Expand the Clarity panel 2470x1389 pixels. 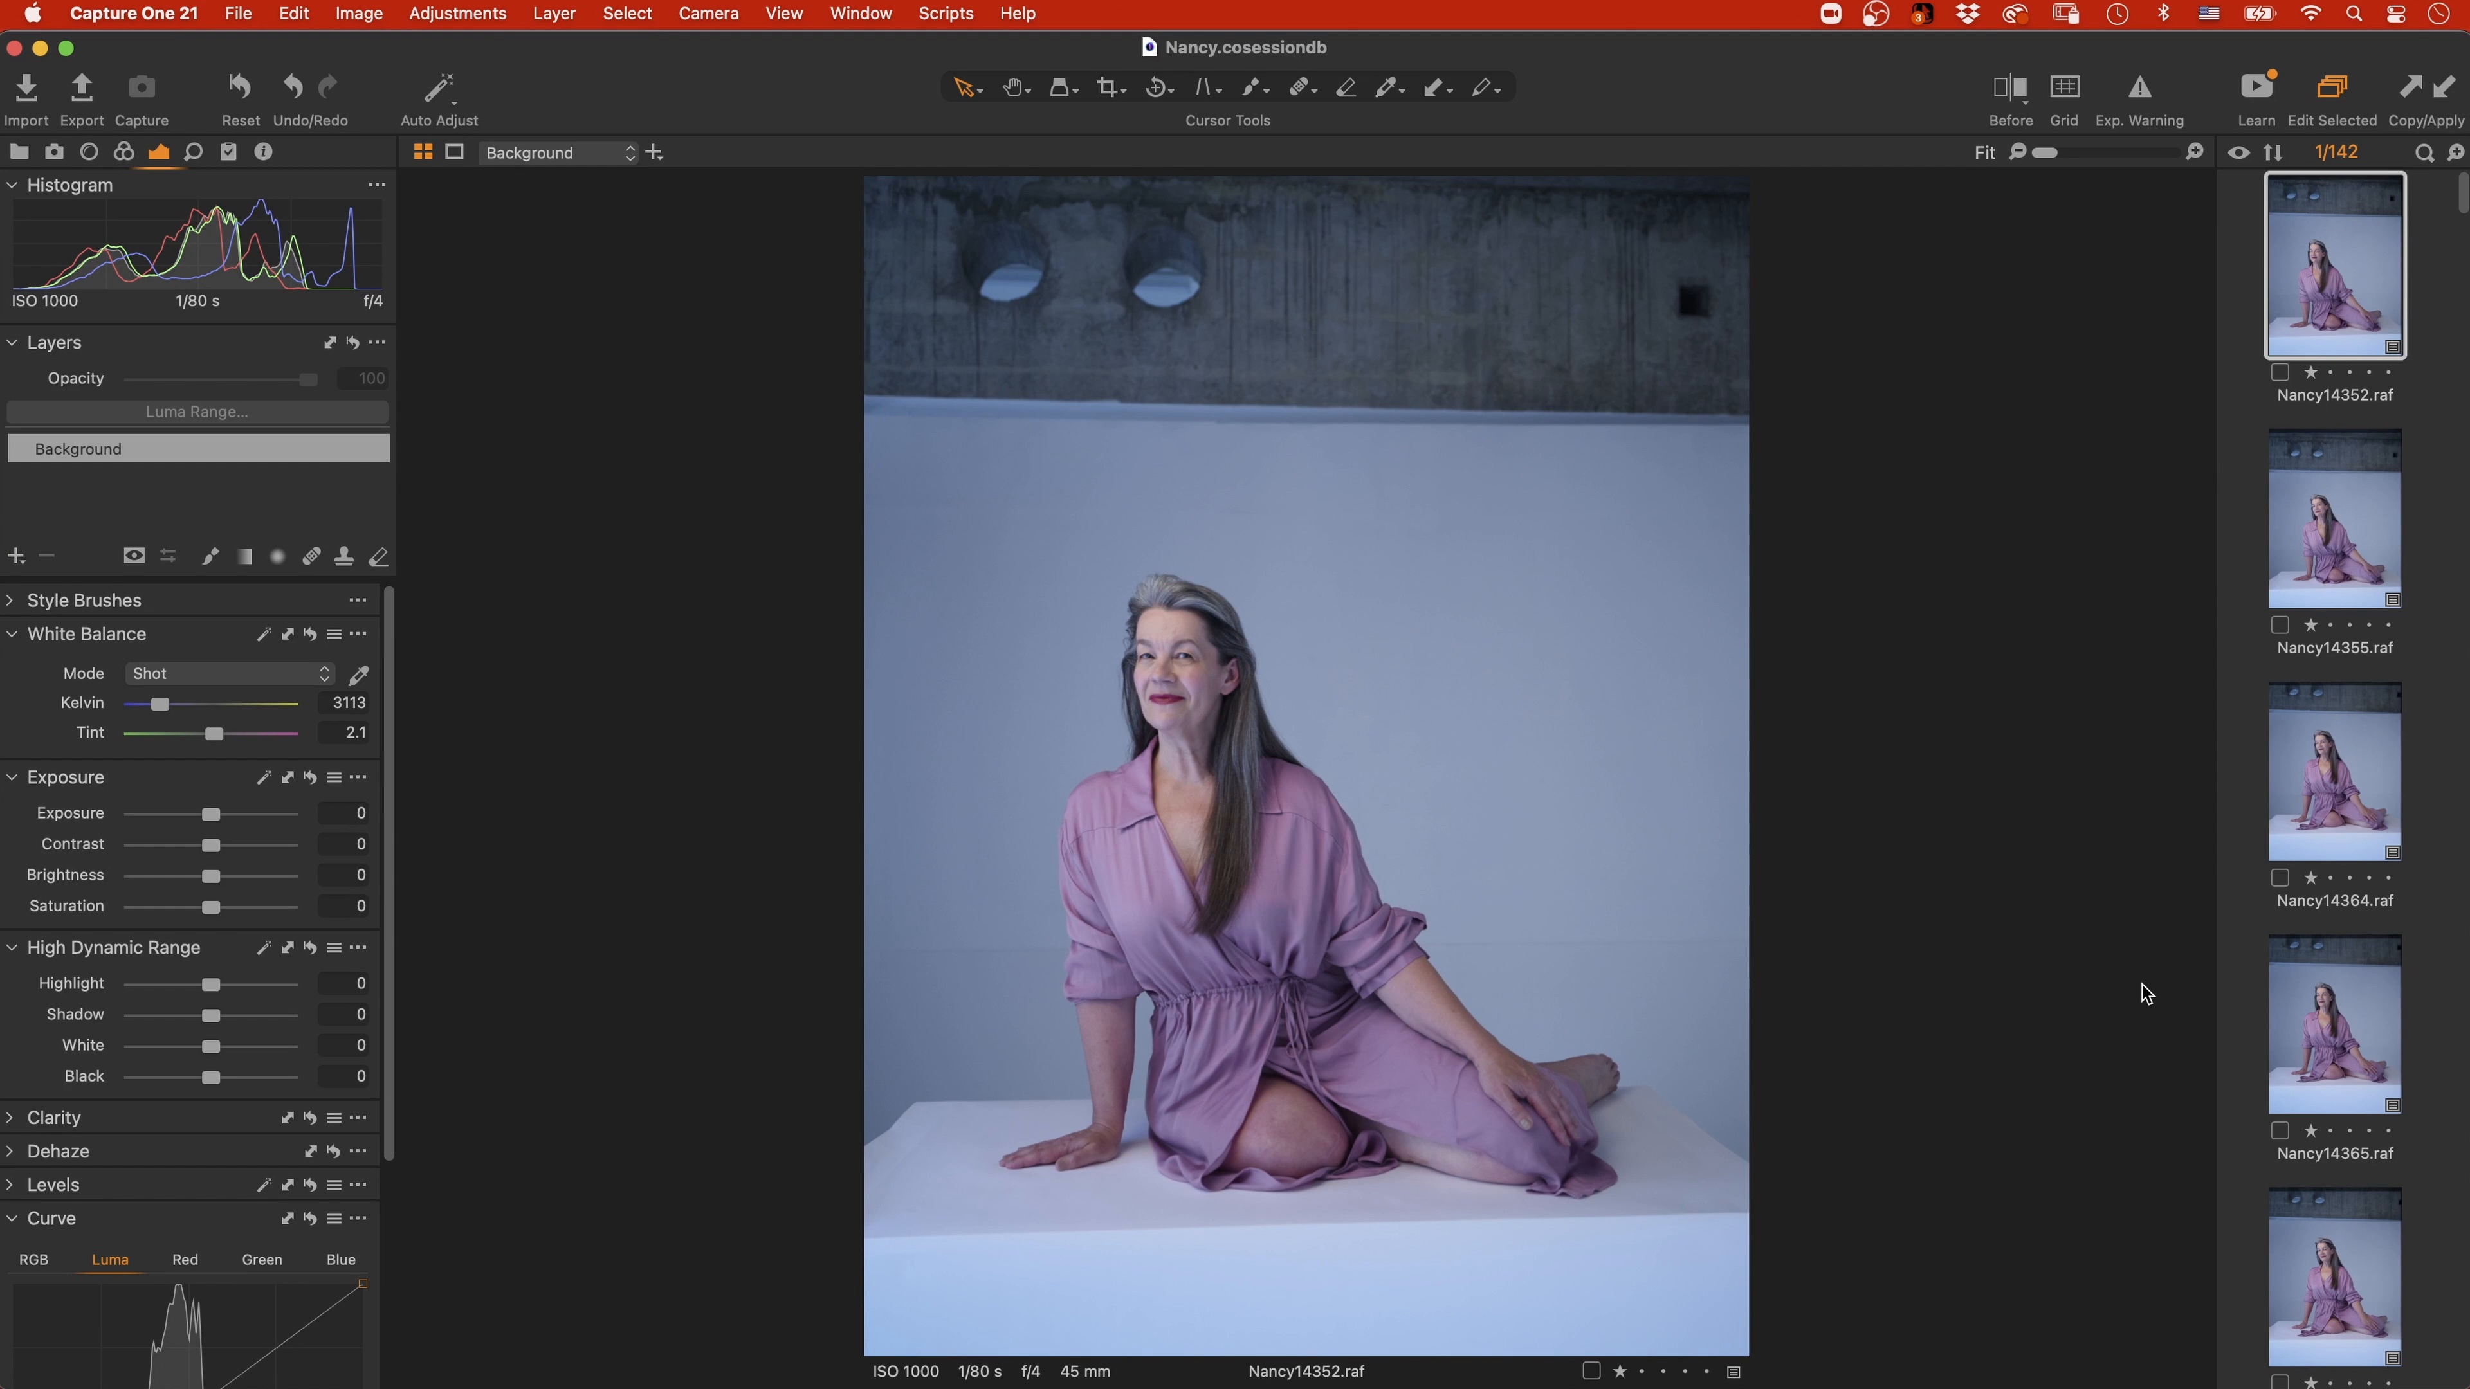(10, 1118)
